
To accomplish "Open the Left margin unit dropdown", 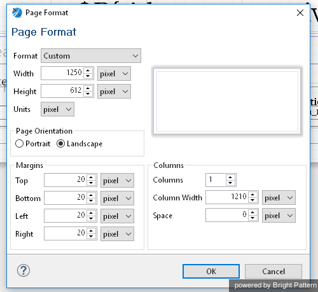I will [x=117, y=216].
